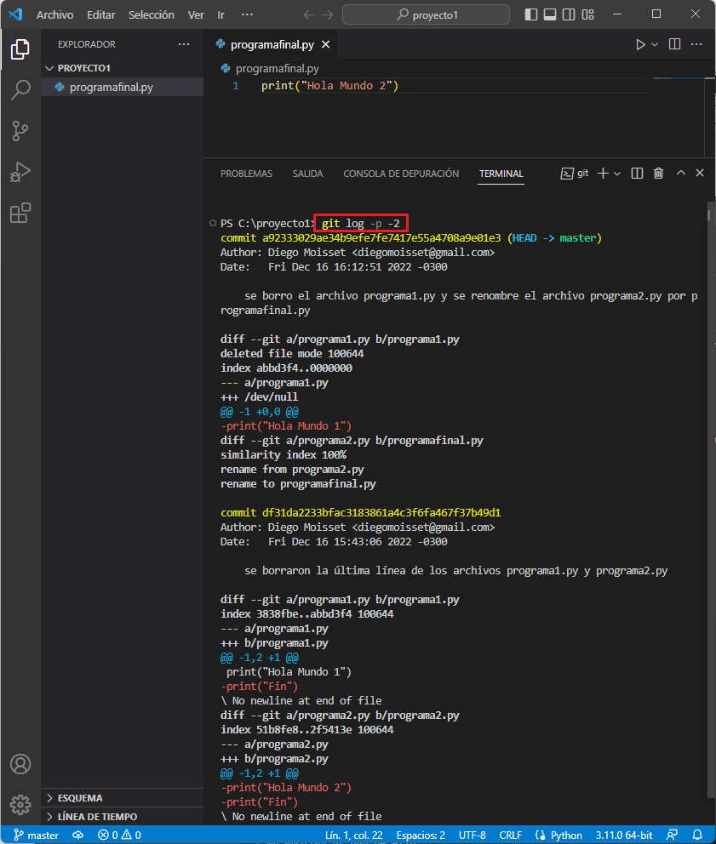Select the programafinal.py editor tab
Viewport: 716px width, 844px height.
272,45
